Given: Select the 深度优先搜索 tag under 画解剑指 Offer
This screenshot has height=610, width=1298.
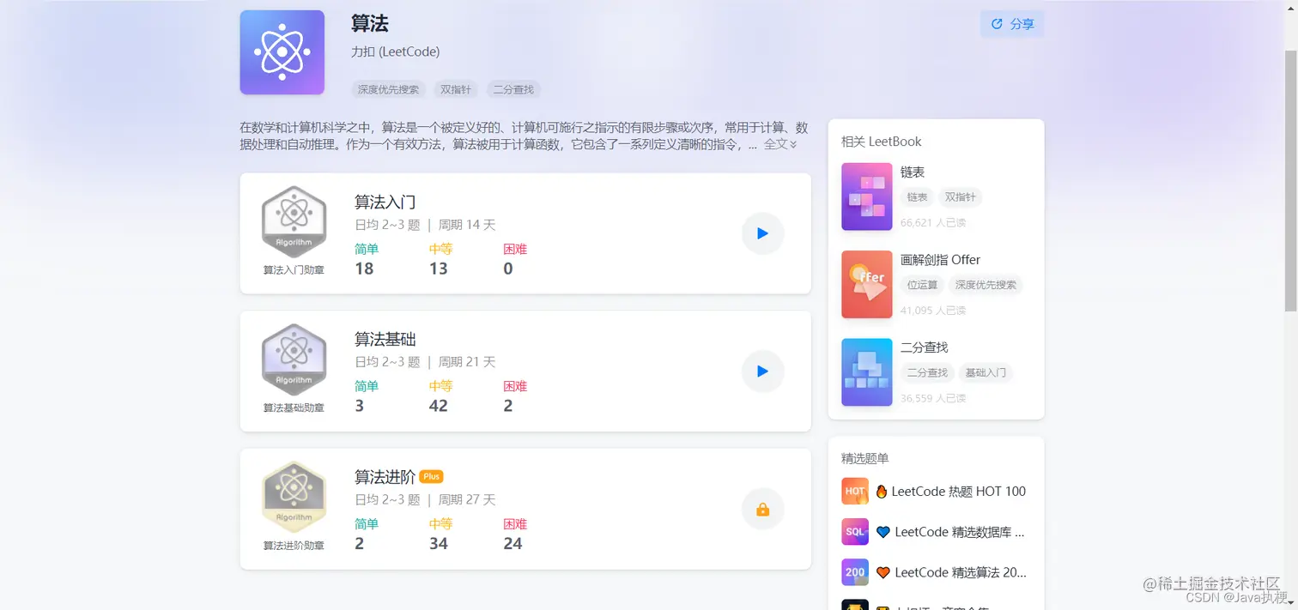Looking at the screenshot, I should 986,285.
